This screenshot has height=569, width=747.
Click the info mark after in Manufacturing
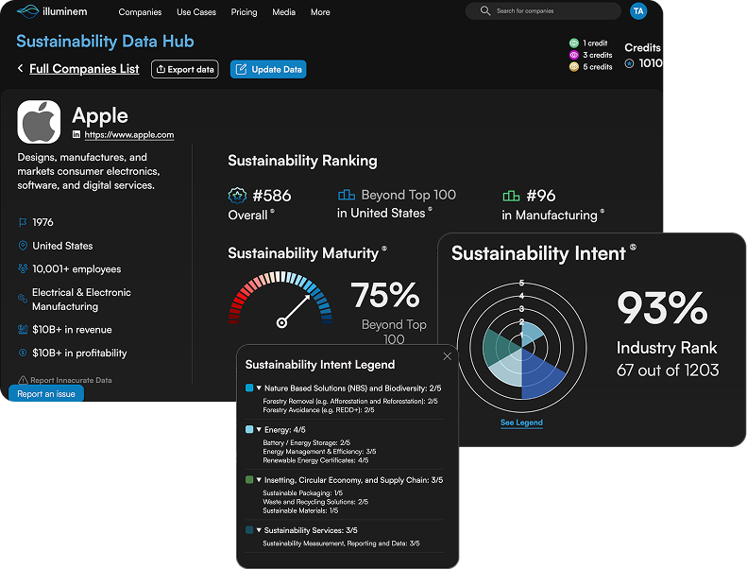pos(603,211)
